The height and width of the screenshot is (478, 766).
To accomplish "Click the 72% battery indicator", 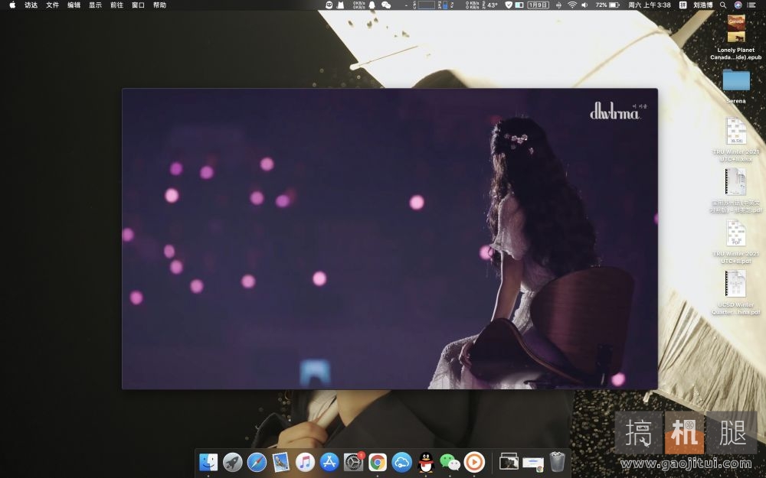I will (x=607, y=5).
